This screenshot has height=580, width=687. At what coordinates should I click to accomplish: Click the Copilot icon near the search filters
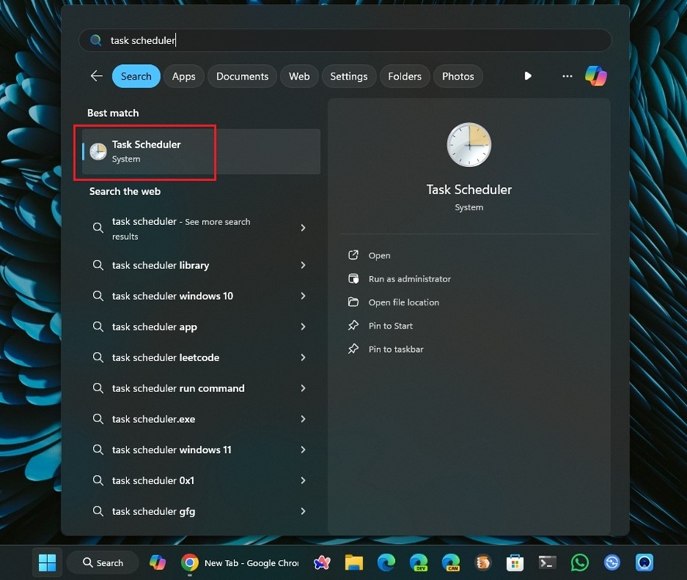(596, 76)
